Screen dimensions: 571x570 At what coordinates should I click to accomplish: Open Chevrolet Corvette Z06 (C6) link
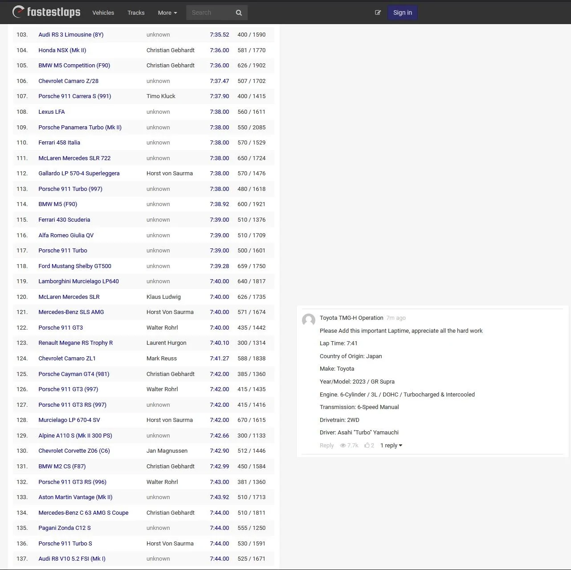coord(74,451)
